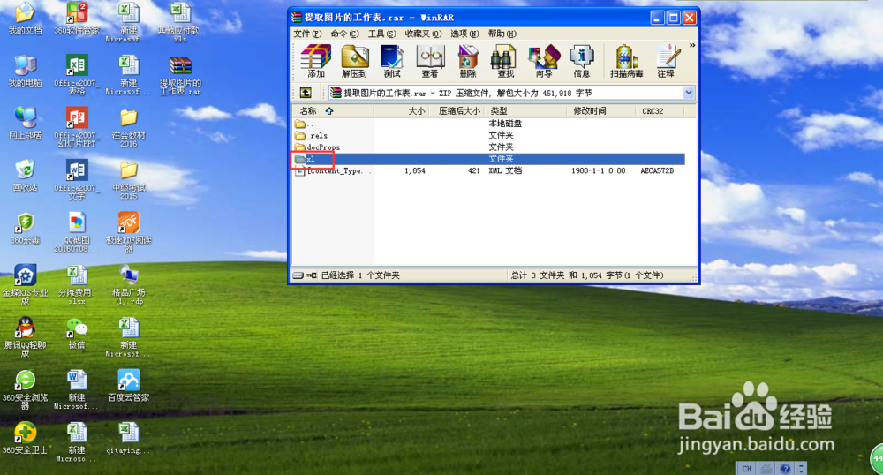Click the 扫描病毒 (Virus Scan) icon
Viewport: 883px width, 475px height.
click(x=626, y=61)
